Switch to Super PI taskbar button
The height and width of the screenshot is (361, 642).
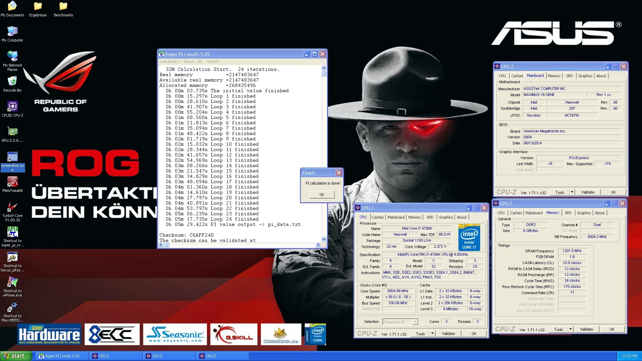pyautogui.click(x=62, y=356)
